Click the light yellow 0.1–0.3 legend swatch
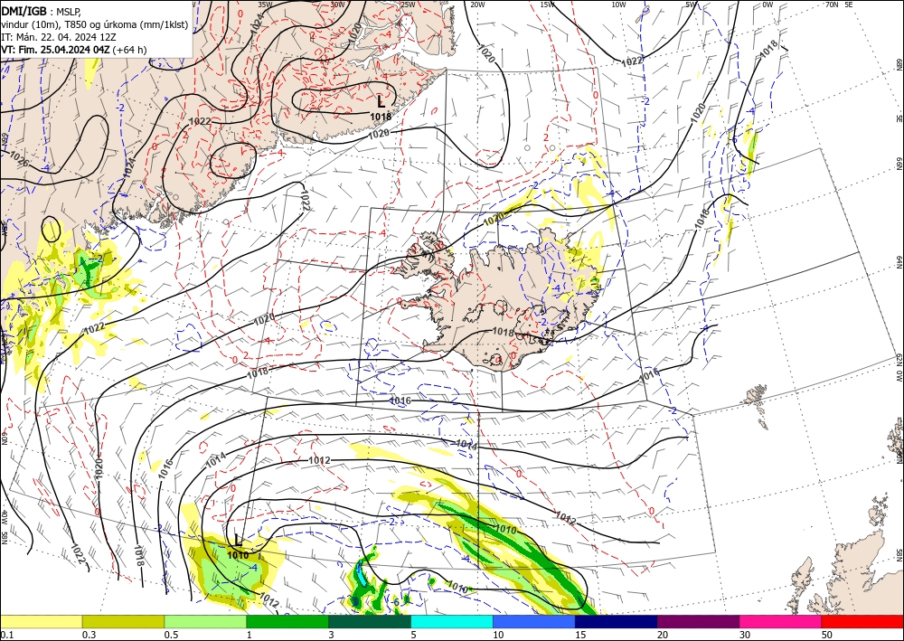 (41, 621)
